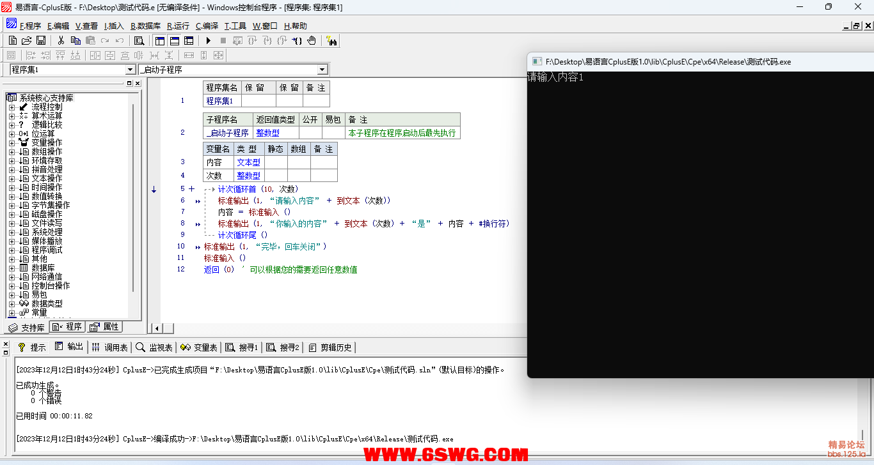Expand the 控制台操作 tree node

click(12, 286)
